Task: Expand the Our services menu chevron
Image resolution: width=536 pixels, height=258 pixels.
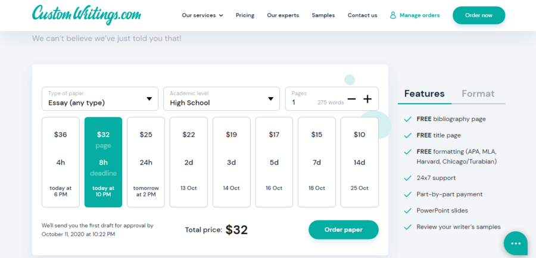Action: (221, 15)
